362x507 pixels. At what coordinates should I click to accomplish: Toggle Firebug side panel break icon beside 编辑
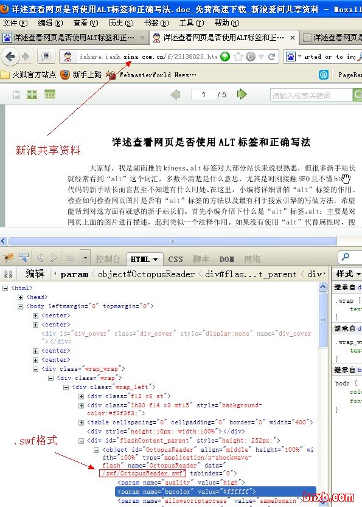(x=8, y=274)
